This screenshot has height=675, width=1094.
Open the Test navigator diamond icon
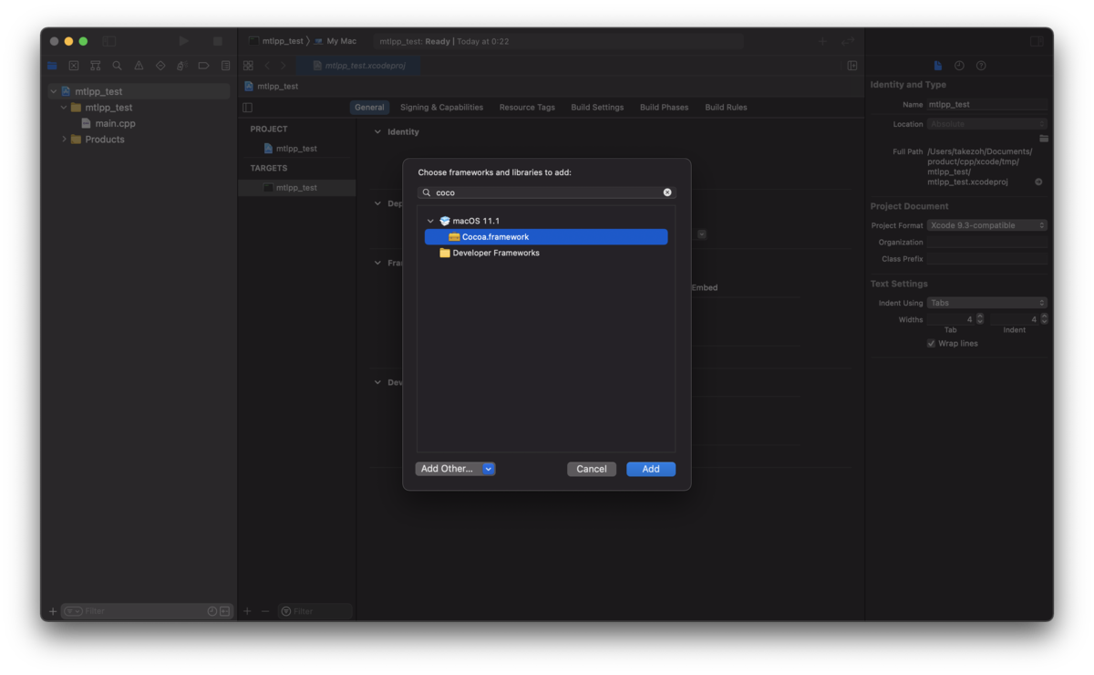[160, 66]
